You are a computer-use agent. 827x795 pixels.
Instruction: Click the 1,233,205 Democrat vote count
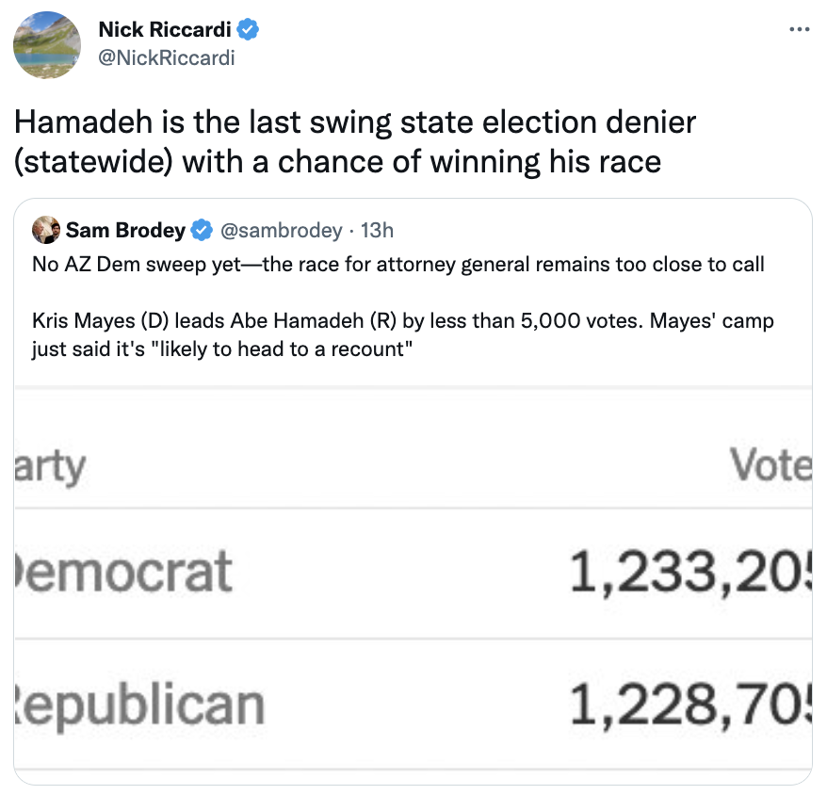(691, 574)
